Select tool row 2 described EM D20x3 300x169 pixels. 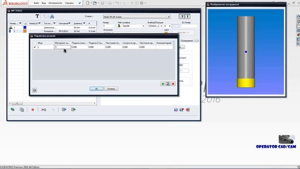click(x=52, y=31)
